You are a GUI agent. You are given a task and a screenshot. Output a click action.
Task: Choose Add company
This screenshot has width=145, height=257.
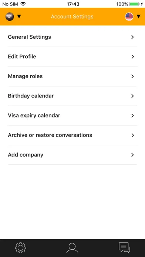[72, 155]
